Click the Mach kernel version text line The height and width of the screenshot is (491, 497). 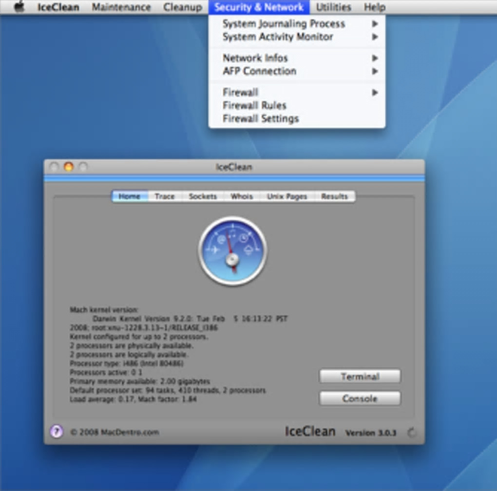point(104,309)
